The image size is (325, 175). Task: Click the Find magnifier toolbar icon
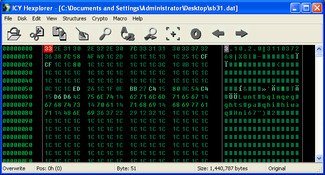(105, 34)
